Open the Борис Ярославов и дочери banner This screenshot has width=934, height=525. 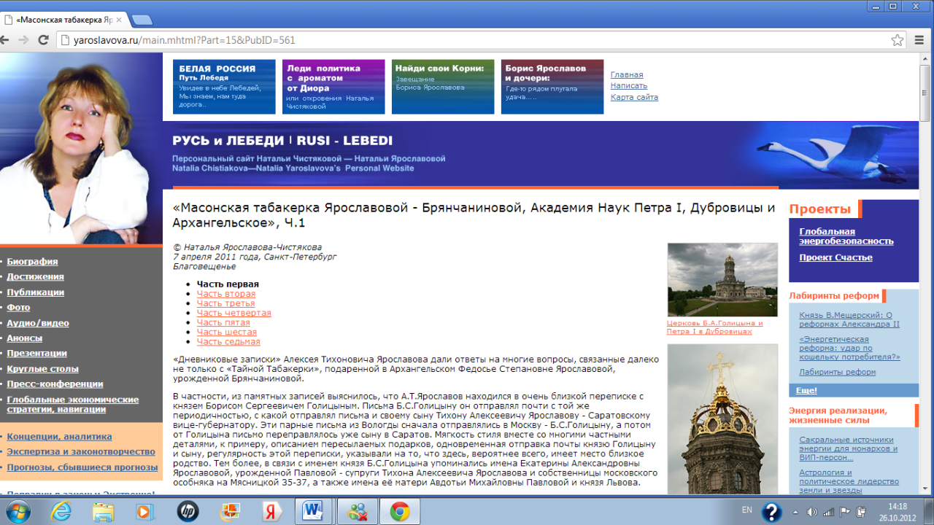tap(552, 87)
